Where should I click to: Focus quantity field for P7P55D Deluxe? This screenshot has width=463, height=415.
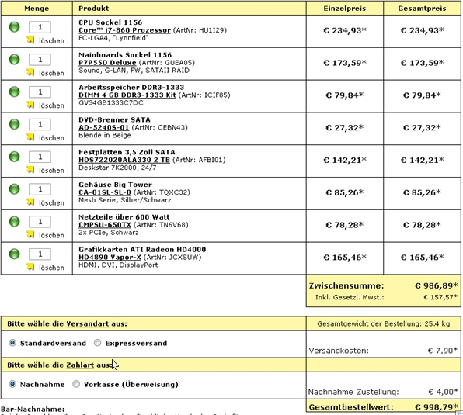(x=40, y=60)
